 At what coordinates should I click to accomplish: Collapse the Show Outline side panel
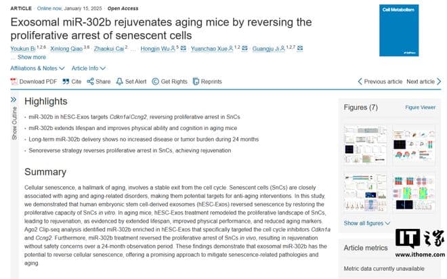pos(14,99)
